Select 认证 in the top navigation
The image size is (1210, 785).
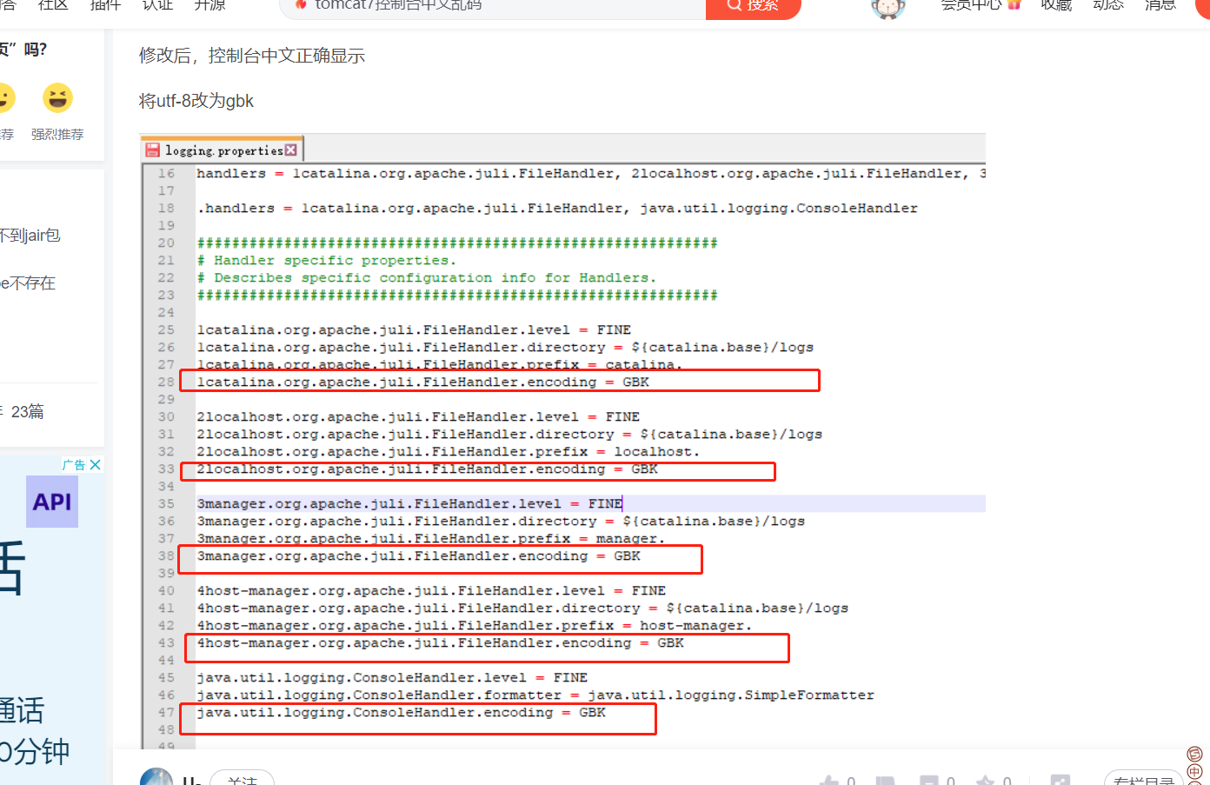(x=157, y=5)
